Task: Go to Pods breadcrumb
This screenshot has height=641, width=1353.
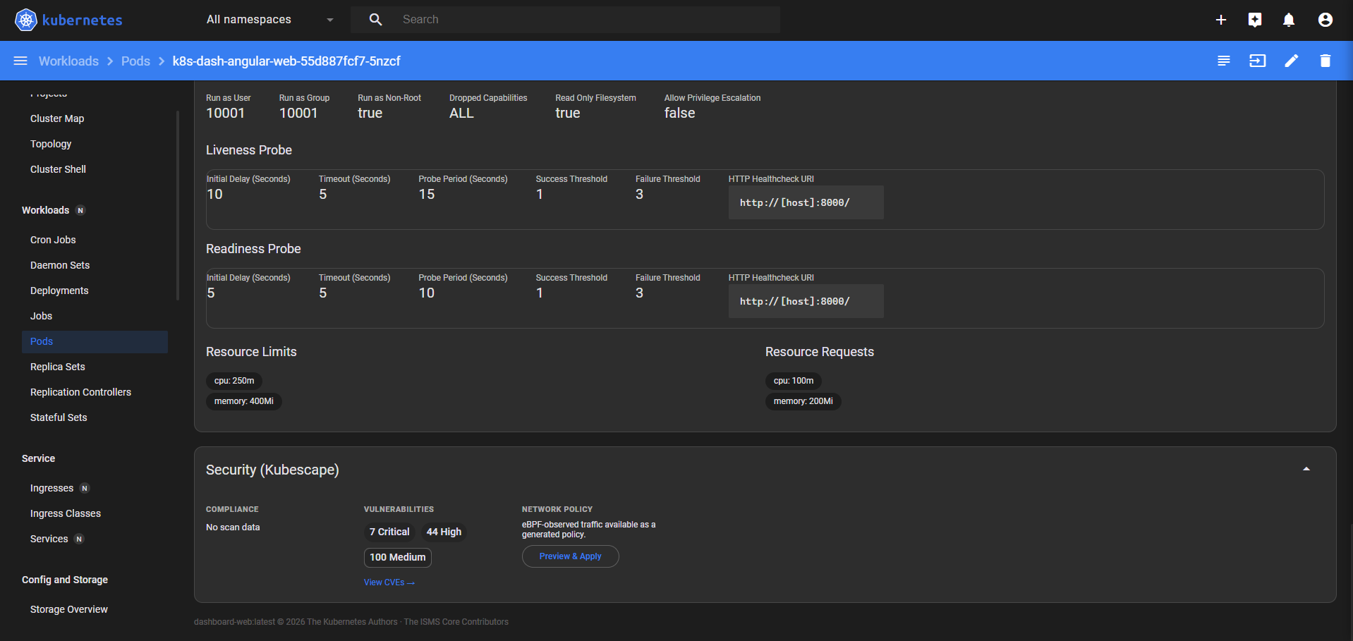Action: (135, 61)
